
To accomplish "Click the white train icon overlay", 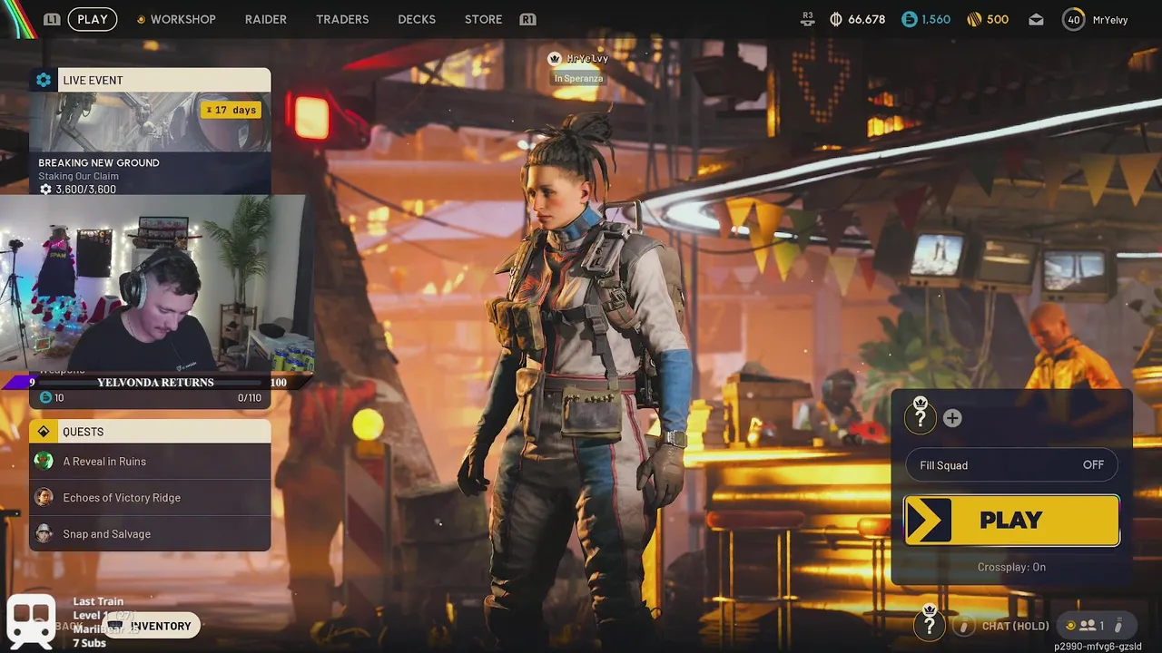I will [31, 620].
